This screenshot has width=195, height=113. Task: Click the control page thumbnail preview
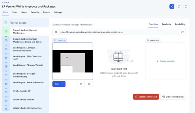(x=73, y=61)
